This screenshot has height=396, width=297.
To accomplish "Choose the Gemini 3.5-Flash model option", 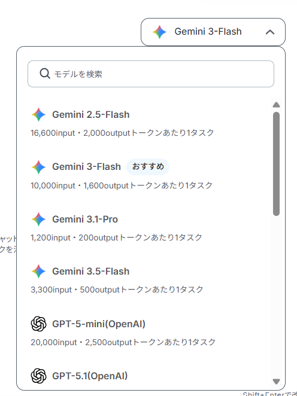I will (x=149, y=280).
